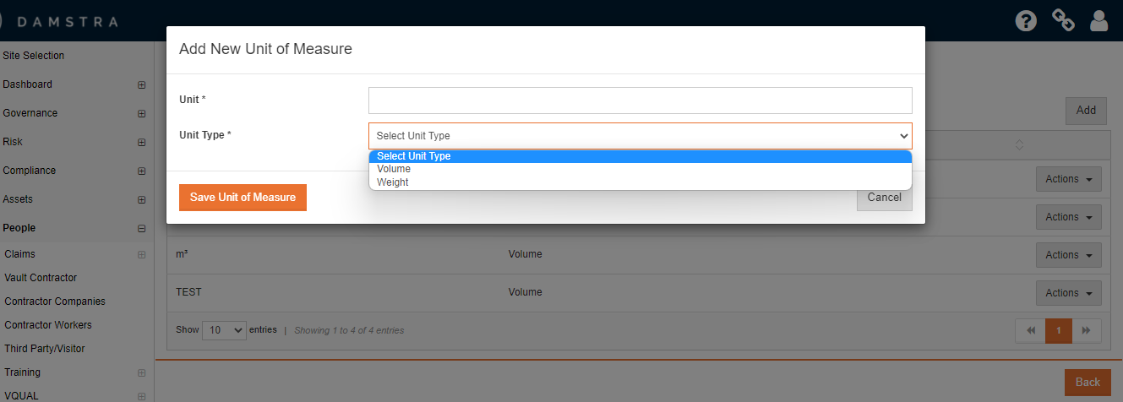
Task: Expand the Claims submenu plus icon
Action: click(141, 254)
